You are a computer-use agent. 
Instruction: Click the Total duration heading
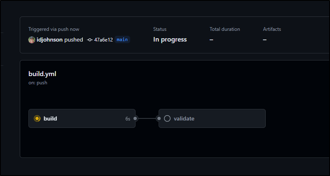(x=225, y=29)
